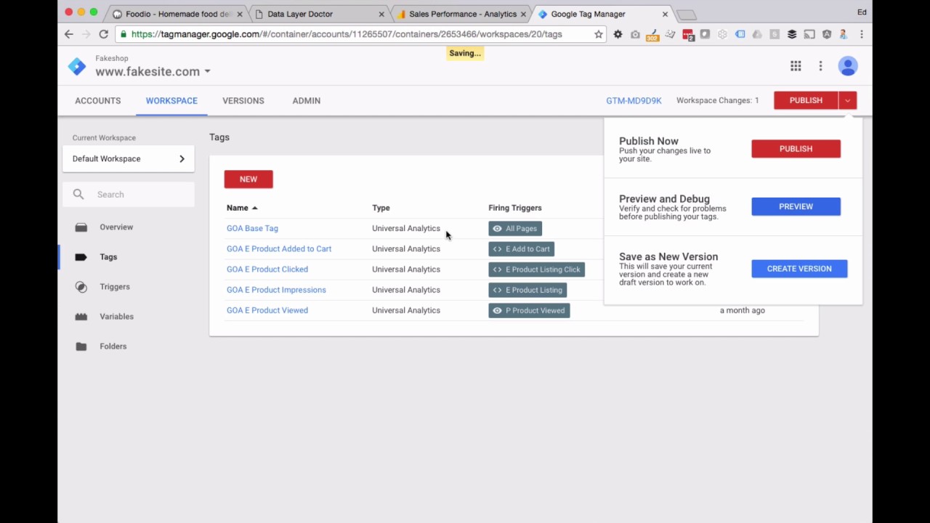
Task: Switch to Data Layer Doctor browser tab
Action: click(318, 14)
